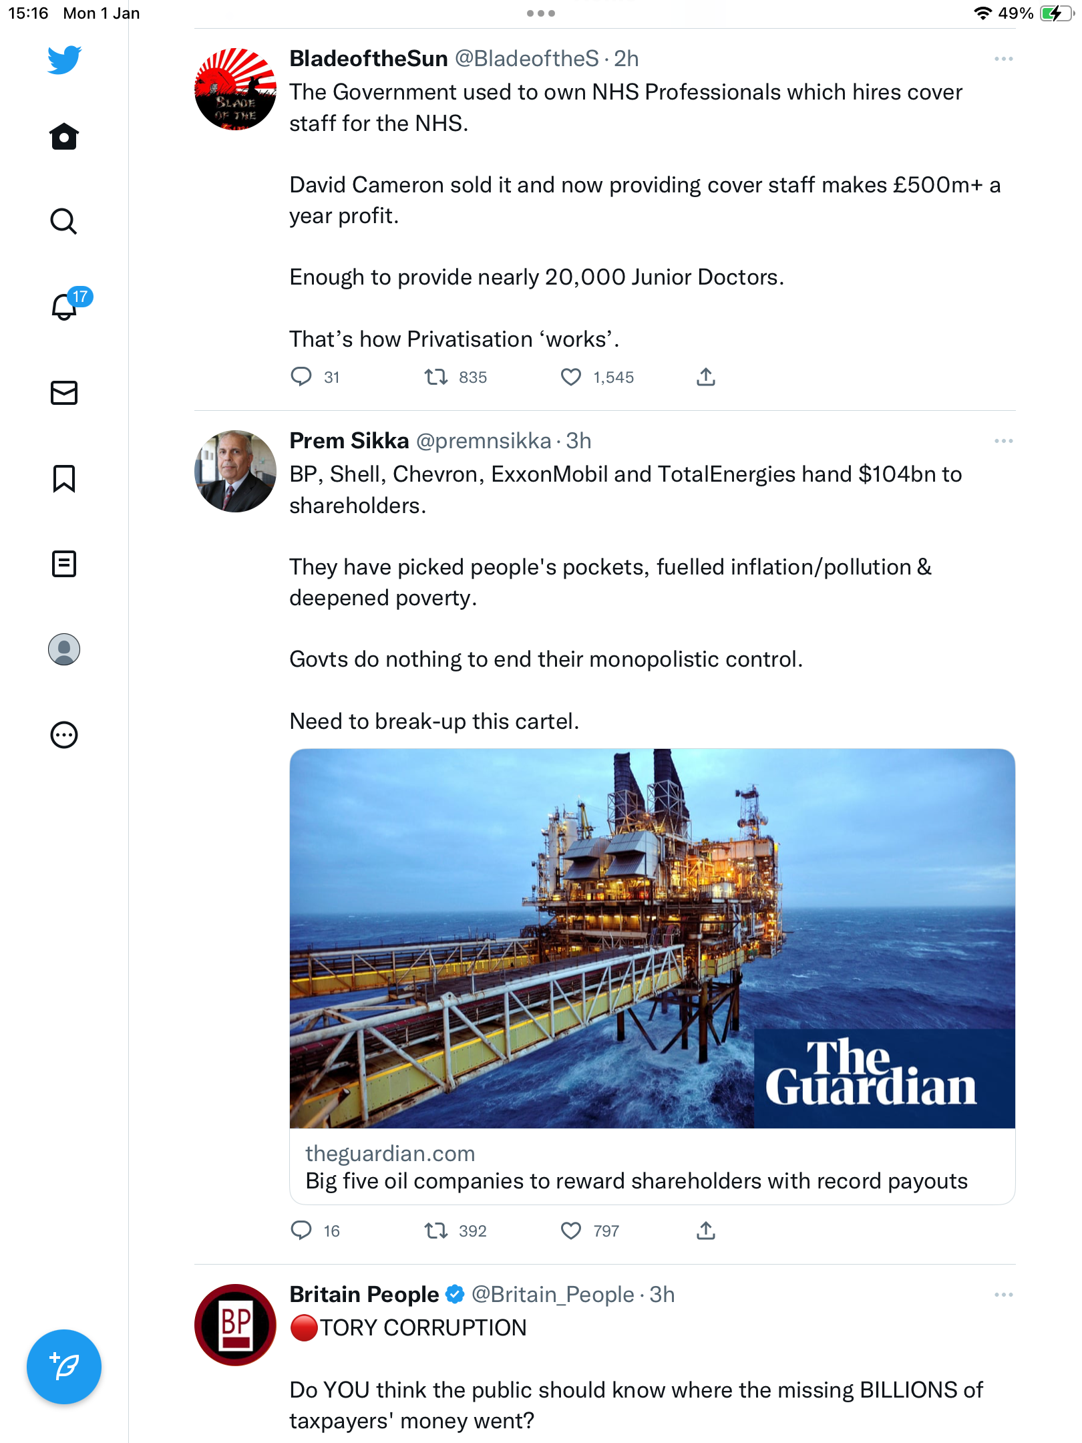
Task: Compose a new tweet with blue button
Action: [x=64, y=1367]
